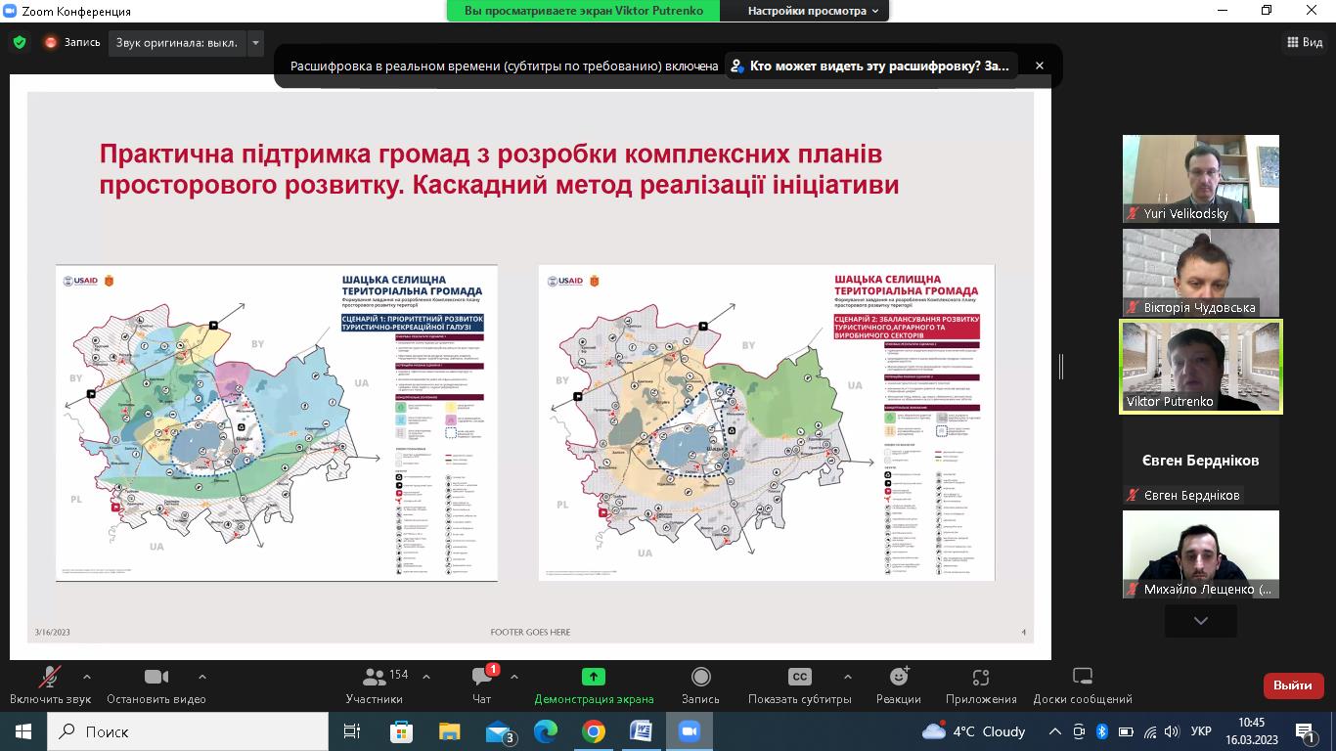This screenshot has height=751, width=1336.
Task: Click the Bluetooth tray icon
Action: tap(1101, 731)
